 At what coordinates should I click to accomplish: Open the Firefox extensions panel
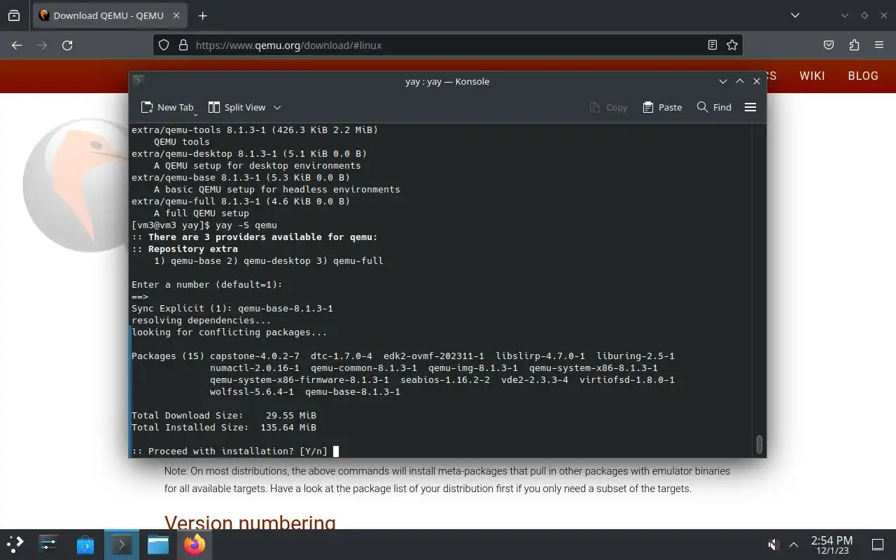pyautogui.click(x=854, y=45)
